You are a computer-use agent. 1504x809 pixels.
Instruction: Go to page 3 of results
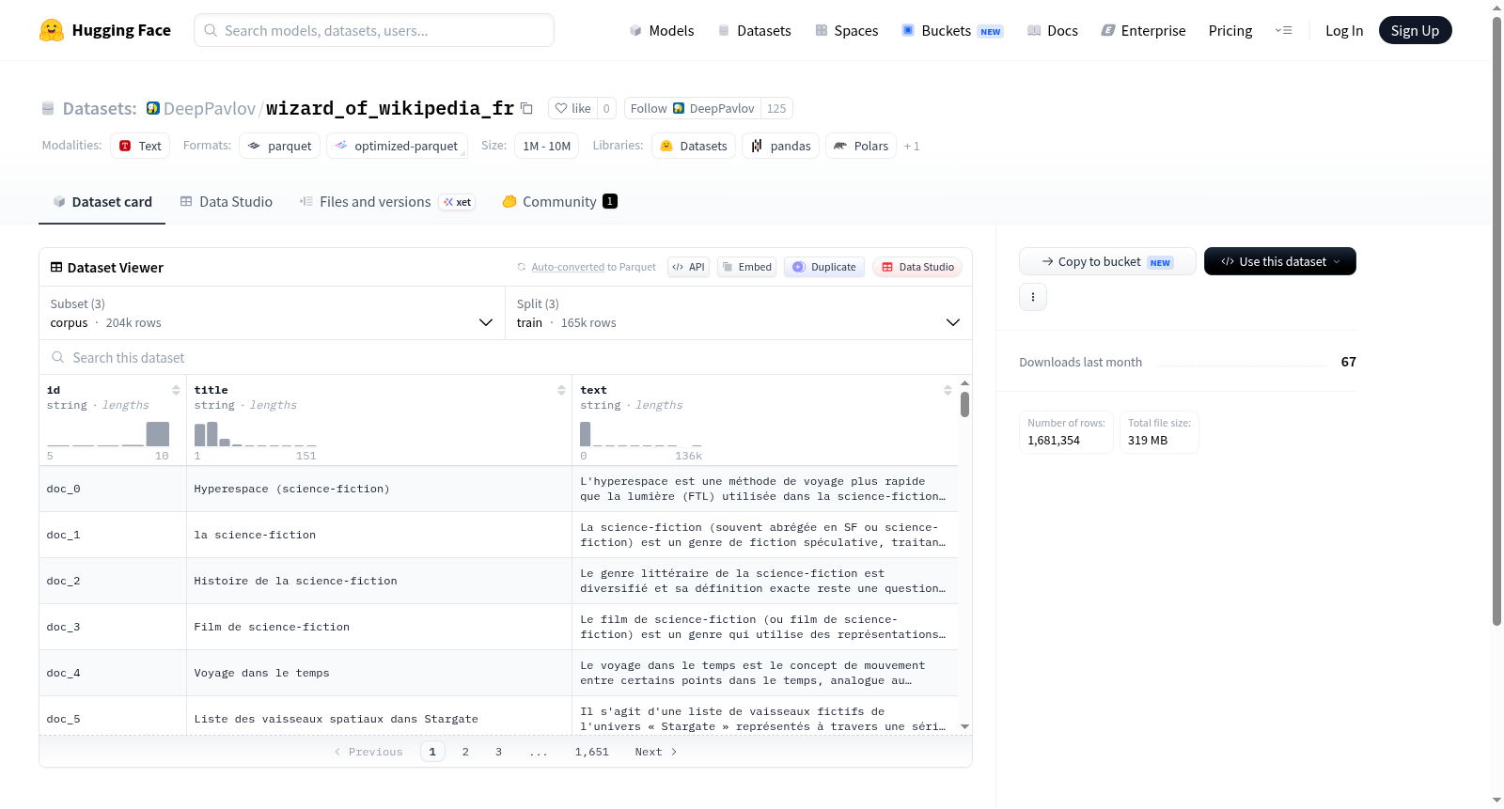pyautogui.click(x=498, y=752)
